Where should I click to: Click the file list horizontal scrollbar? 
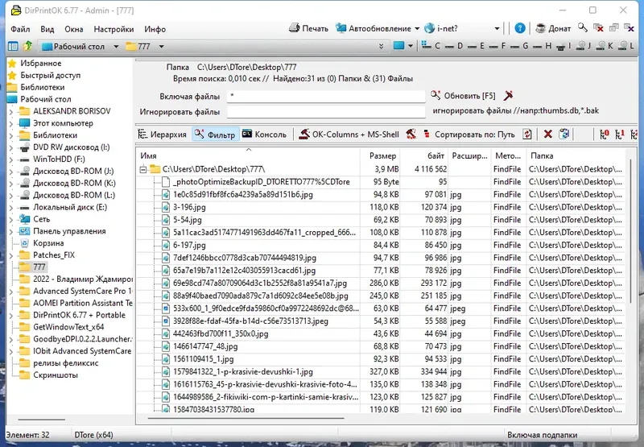tap(246, 418)
